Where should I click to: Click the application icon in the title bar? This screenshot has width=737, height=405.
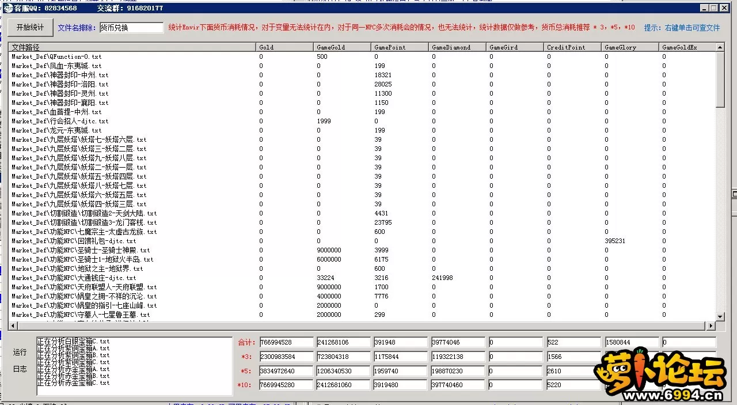pyautogui.click(x=8, y=8)
